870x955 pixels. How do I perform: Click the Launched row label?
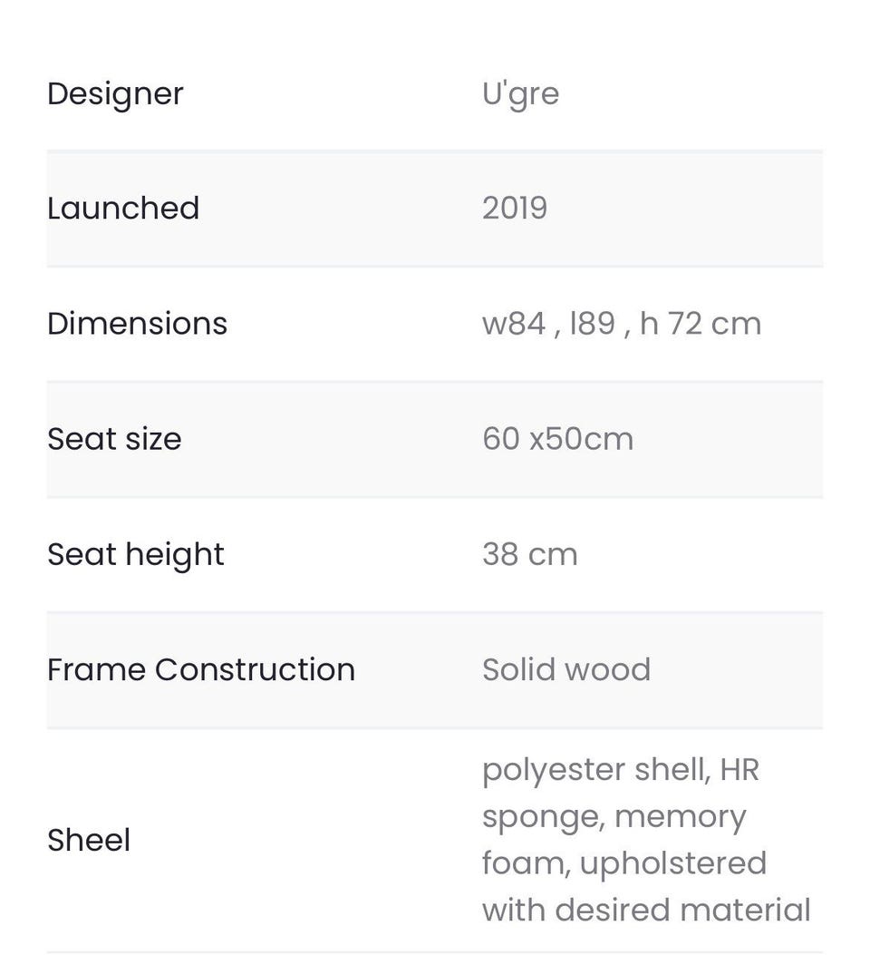click(x=123, y=208)
